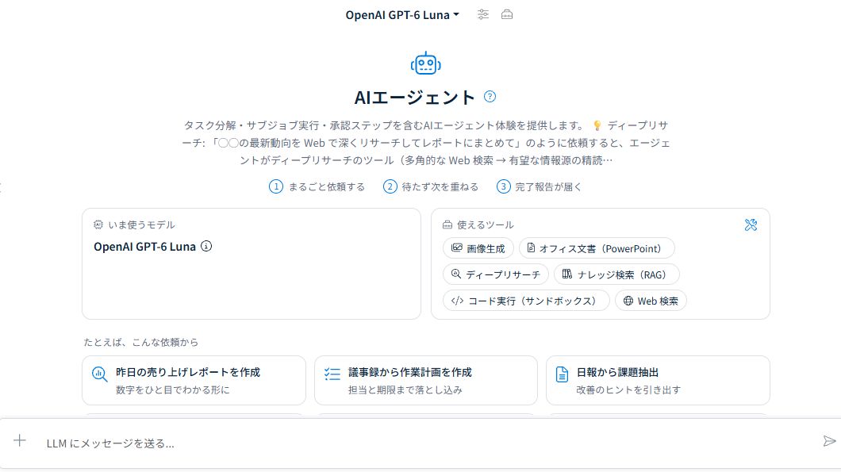Toggle the オフィス文書 (PowerPoint) tool chip
Screen dimensions: 841x472
click(597, 248)
